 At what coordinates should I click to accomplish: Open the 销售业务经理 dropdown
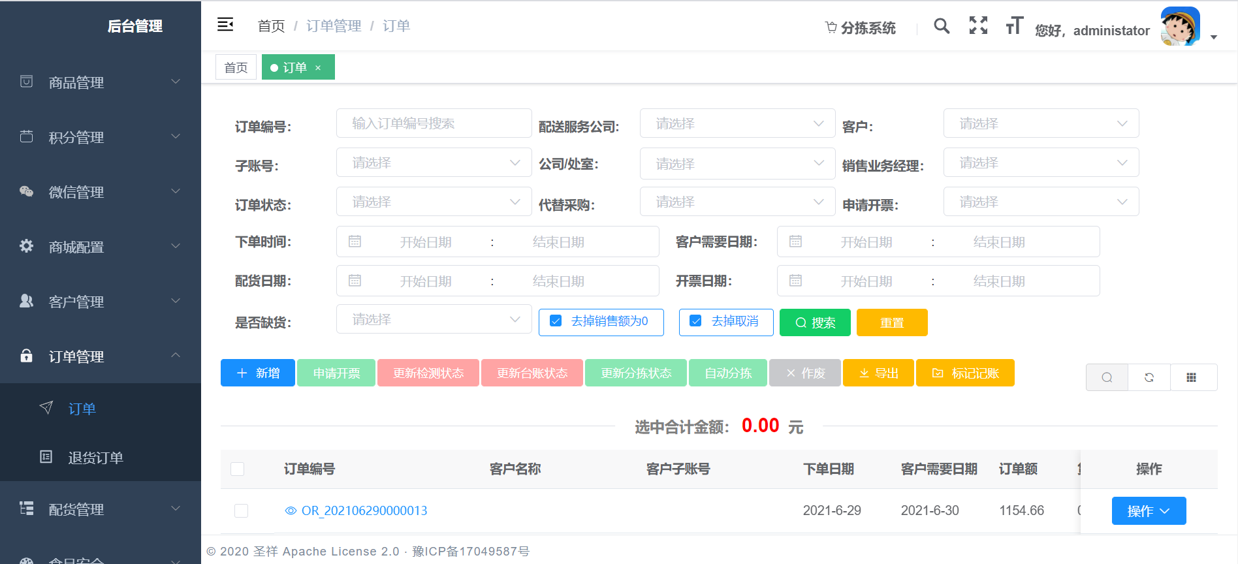tap(1041, 163)
